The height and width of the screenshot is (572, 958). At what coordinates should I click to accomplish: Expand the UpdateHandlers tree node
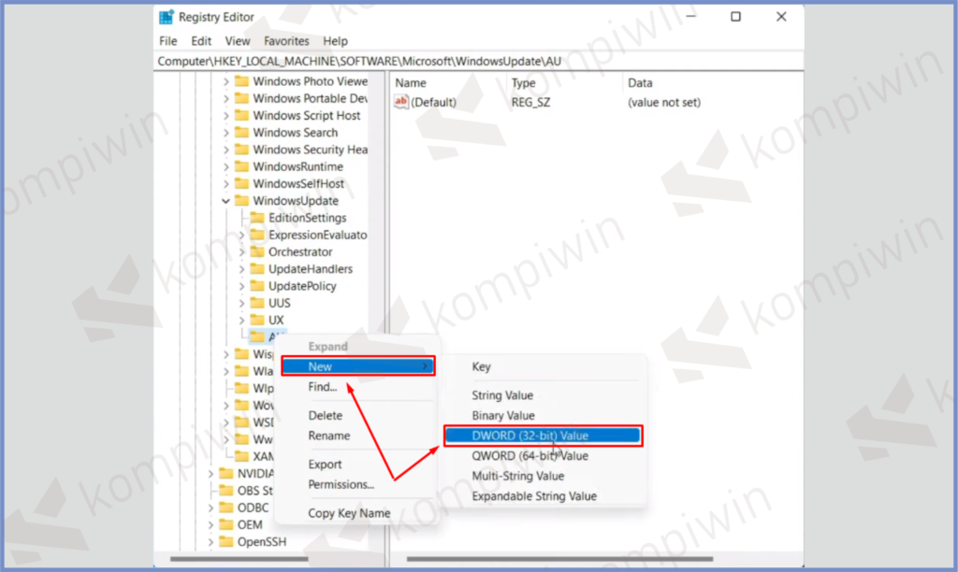point(241,269)
